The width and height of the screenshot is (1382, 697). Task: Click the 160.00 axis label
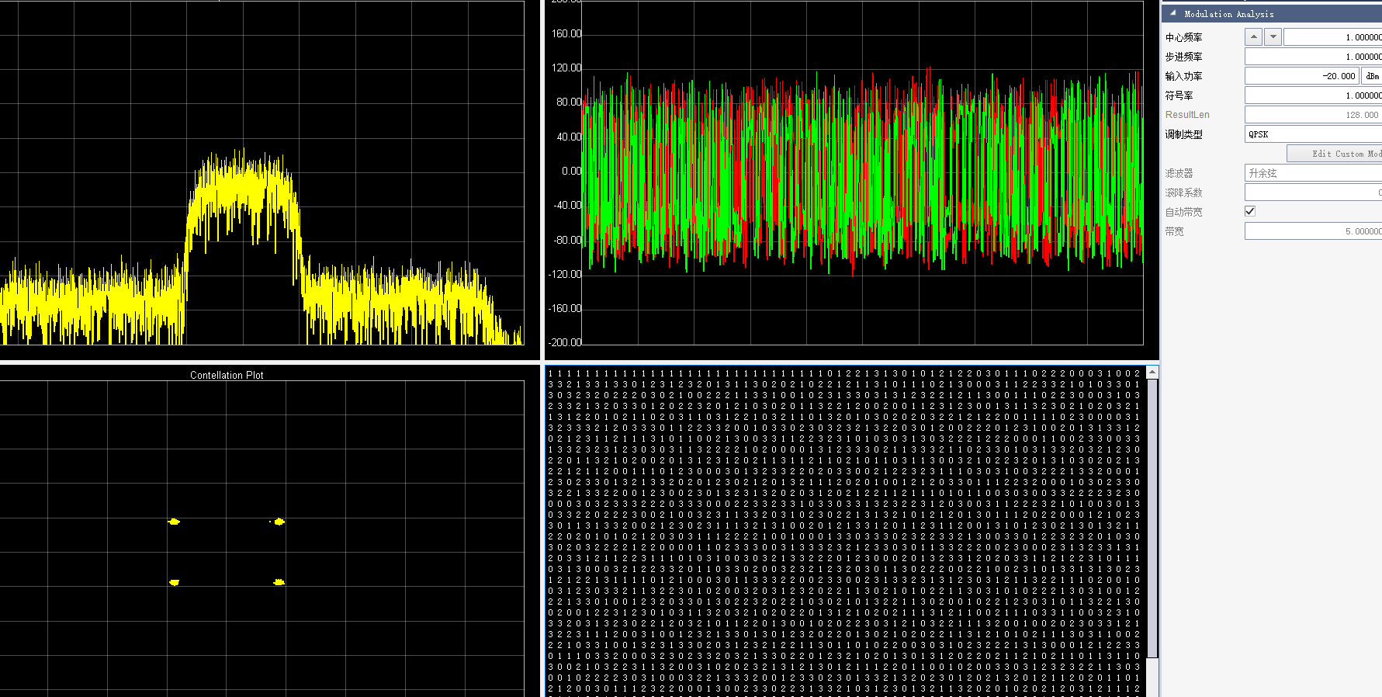tap(566, 33)
